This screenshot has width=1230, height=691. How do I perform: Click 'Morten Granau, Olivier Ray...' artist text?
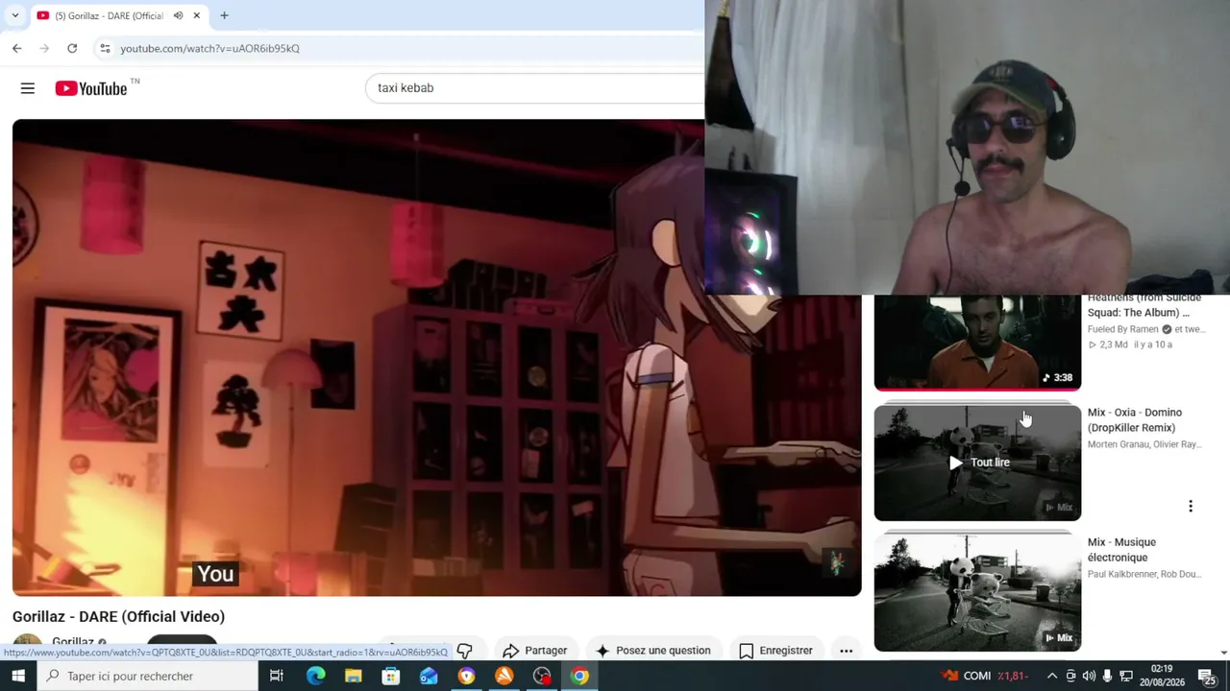pyautogui.click(x=1144, y=444)
